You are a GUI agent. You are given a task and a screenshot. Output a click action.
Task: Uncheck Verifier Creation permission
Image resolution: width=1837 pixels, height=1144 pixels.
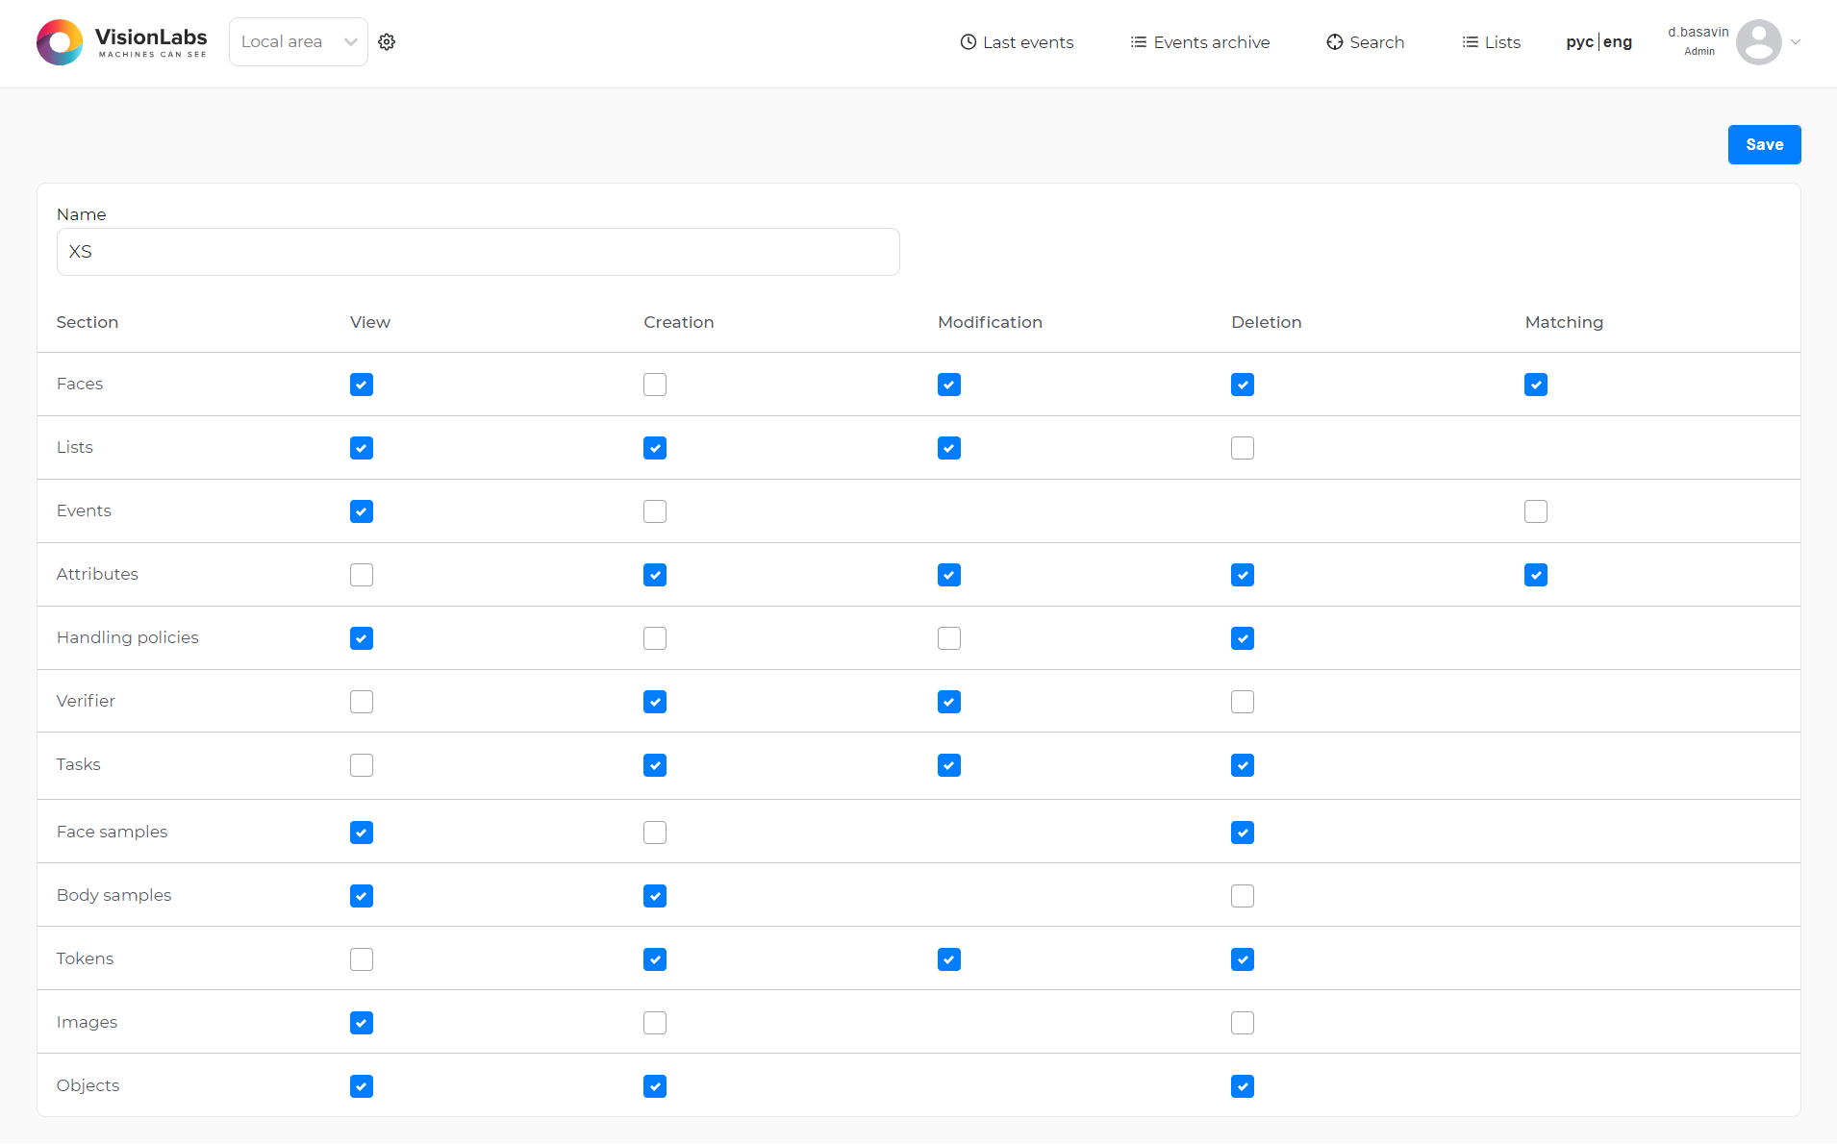655,702
